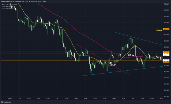Click the 0.72600 price axis value
The width and height of the screenshot is (171, 104).
(166, 16)
